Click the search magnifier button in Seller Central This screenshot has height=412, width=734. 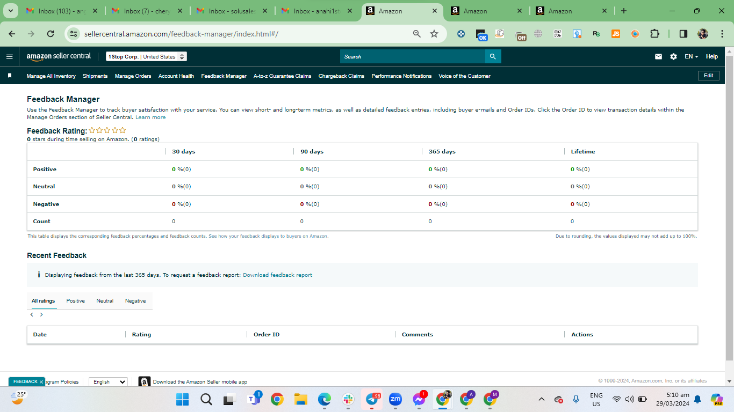[493, 56]
